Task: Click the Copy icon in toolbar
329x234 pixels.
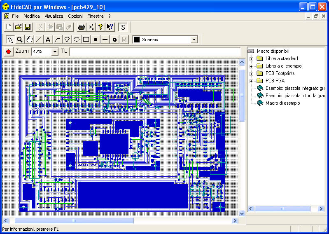Action: (x=50, y=27)
